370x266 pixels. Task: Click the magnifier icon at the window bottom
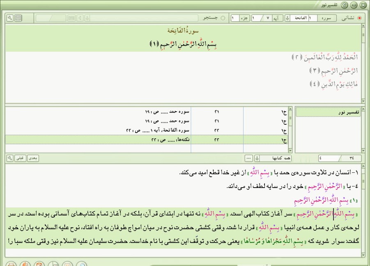82,264
